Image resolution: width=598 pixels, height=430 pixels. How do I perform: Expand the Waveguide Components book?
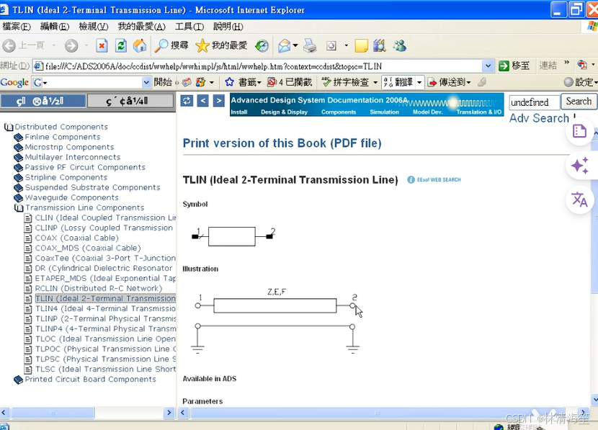coord(18,198)
